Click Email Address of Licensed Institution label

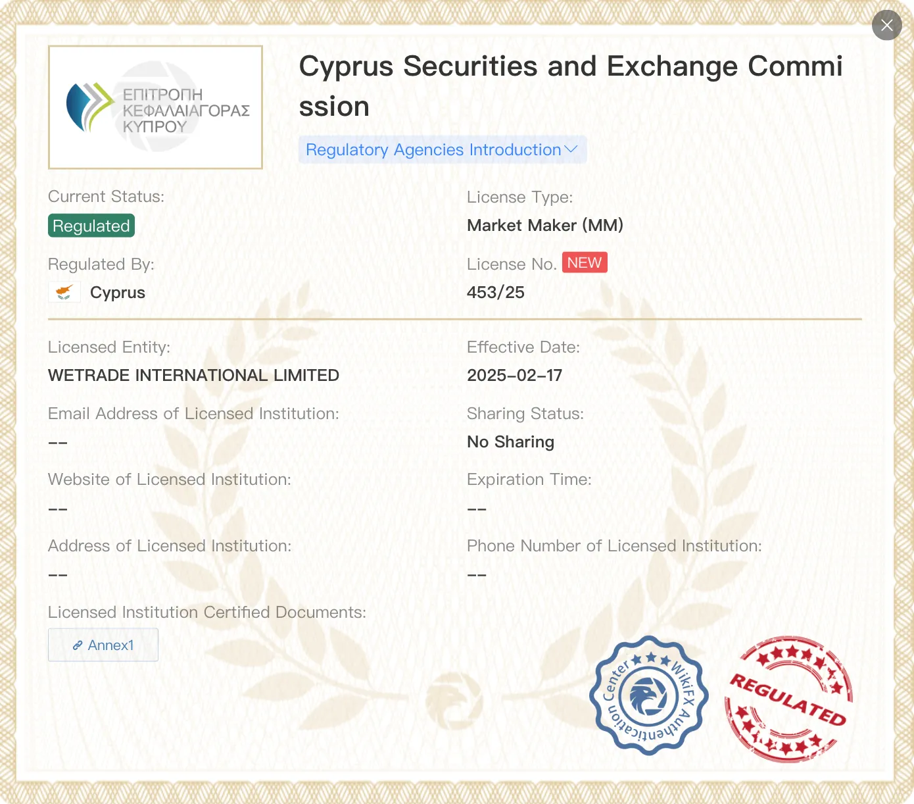193,413
